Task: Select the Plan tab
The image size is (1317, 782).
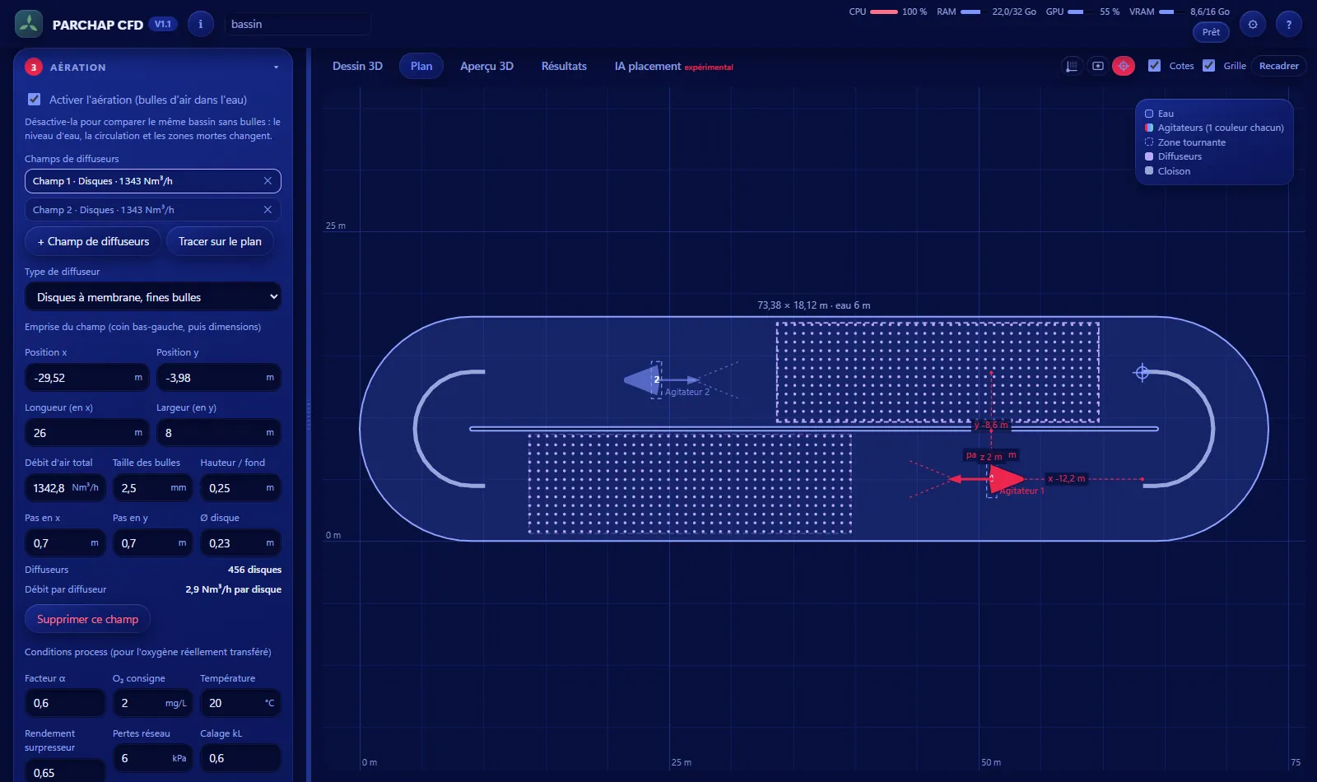Action: 421,66
